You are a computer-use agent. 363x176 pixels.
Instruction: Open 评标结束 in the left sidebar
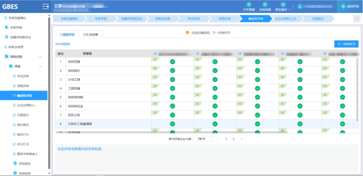click(x=22, y=173)
